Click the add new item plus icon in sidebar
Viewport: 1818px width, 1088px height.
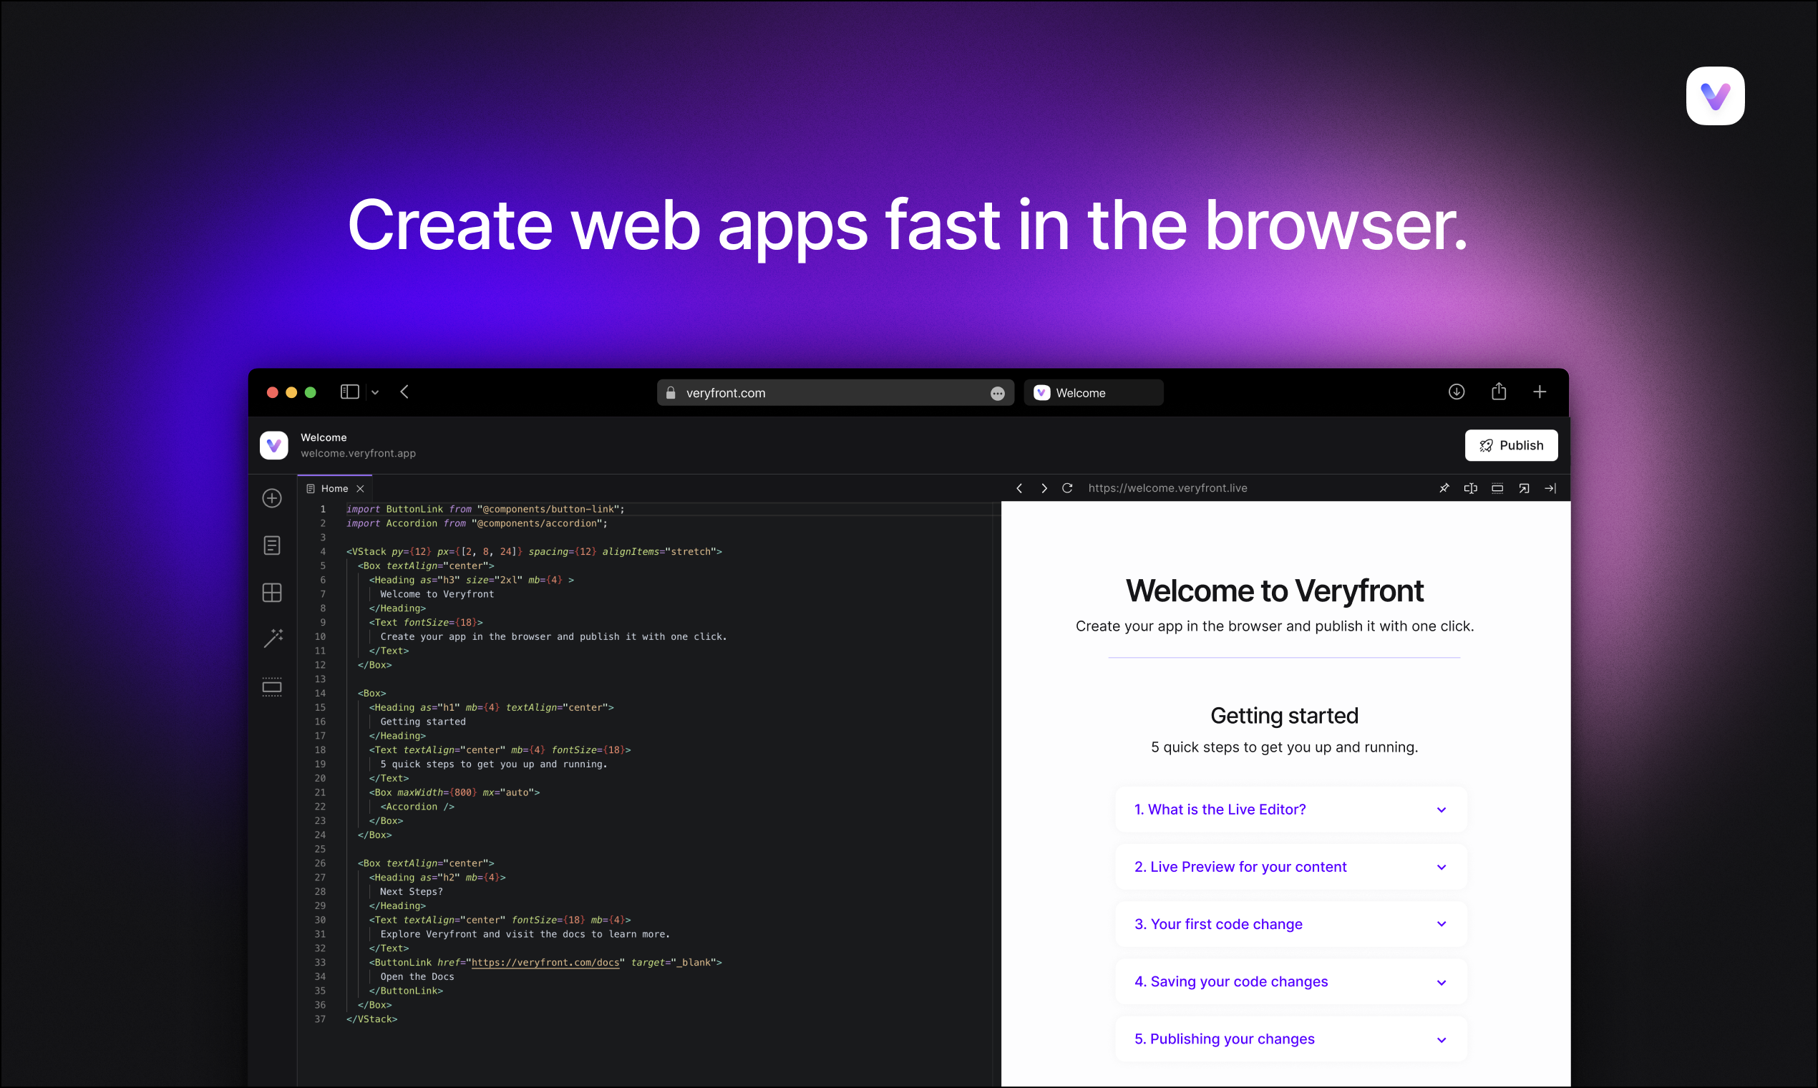(x=272, y=497)
